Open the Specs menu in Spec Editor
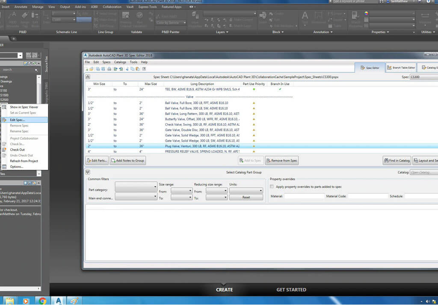The width and height of the screenshot is (438, 305). coord(107,62)
